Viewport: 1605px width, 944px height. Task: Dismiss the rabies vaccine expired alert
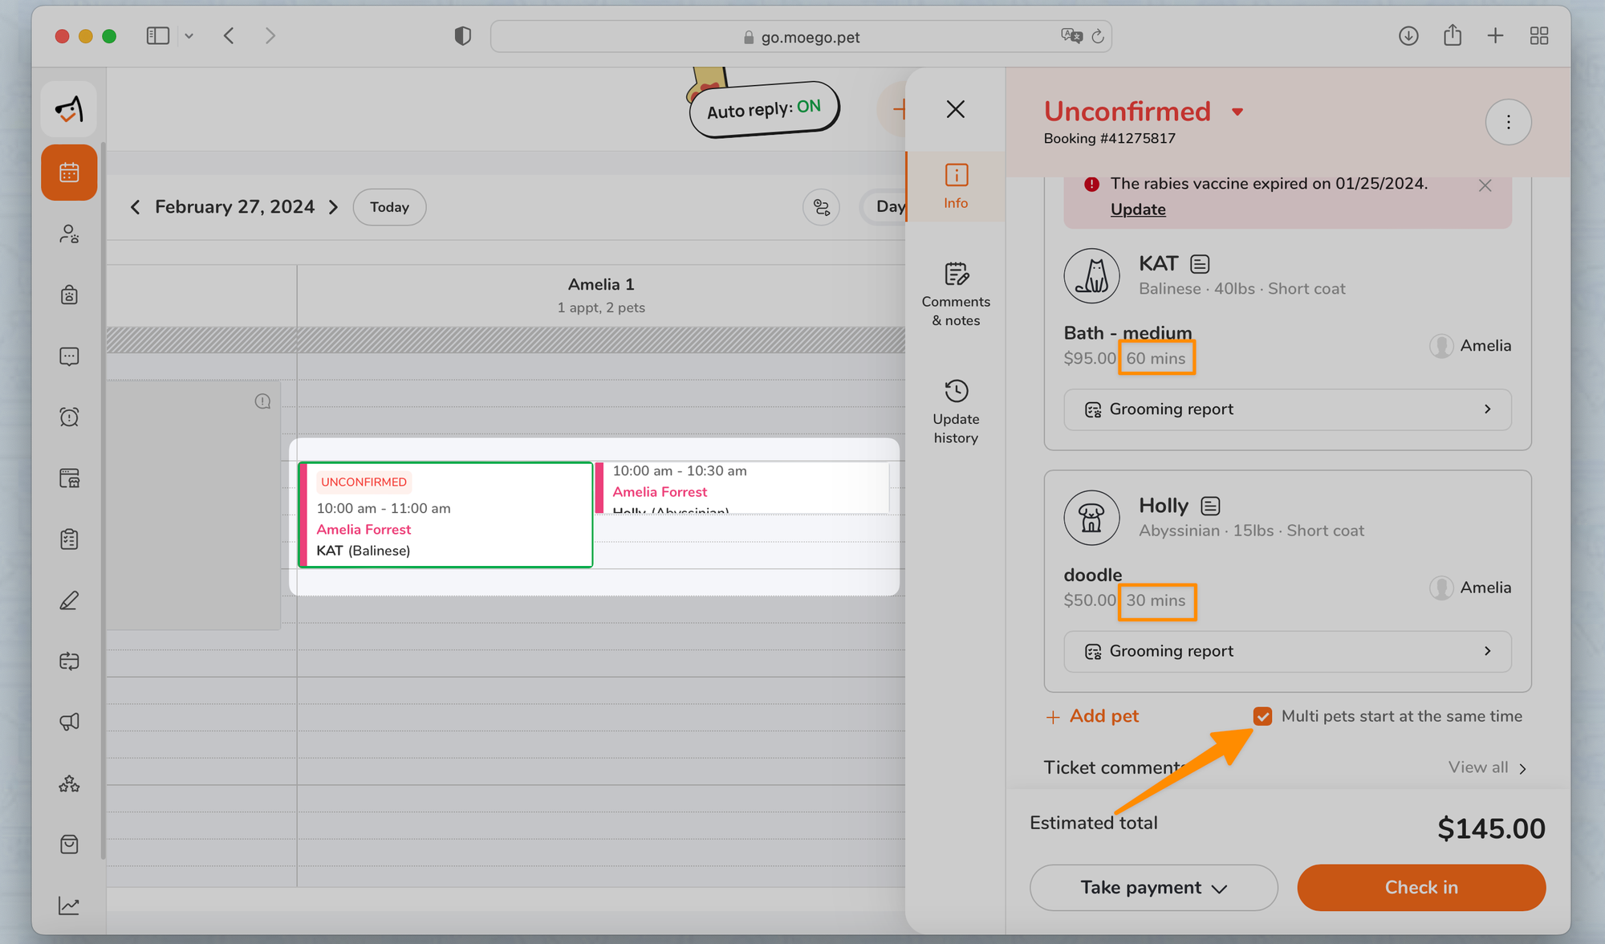point(1485,185)
